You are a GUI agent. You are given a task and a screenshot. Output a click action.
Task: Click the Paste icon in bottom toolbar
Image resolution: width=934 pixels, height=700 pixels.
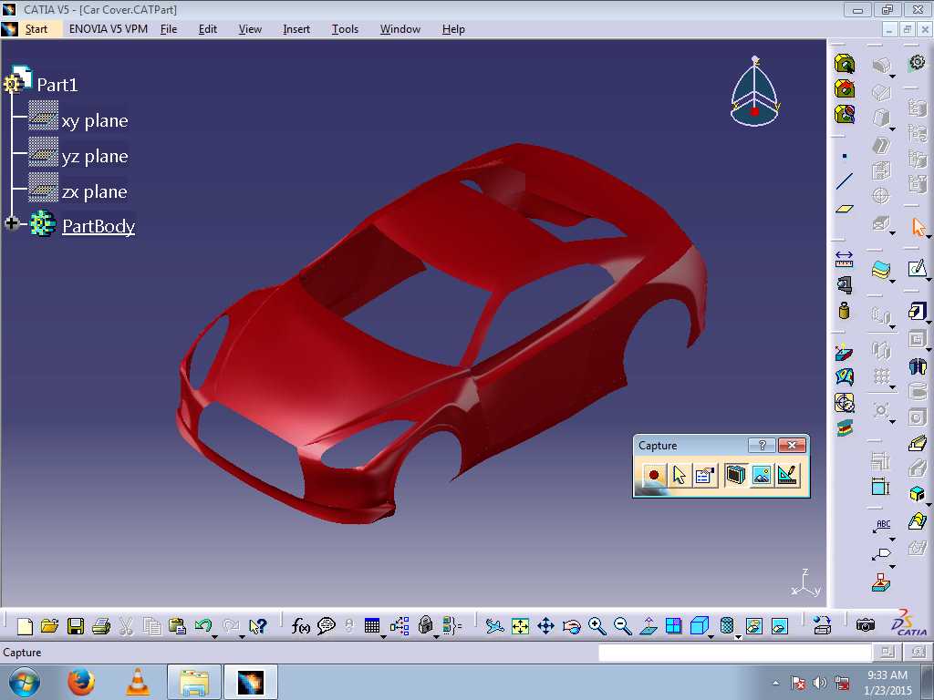[x=177, y=626]
